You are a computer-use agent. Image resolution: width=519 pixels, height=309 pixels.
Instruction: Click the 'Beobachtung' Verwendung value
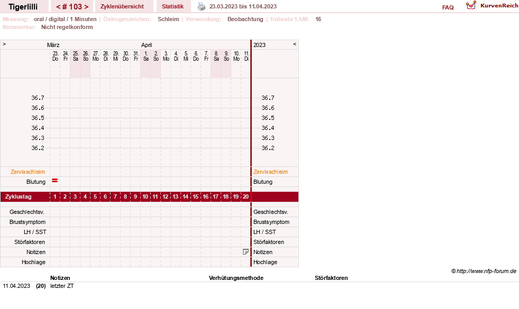245,19
